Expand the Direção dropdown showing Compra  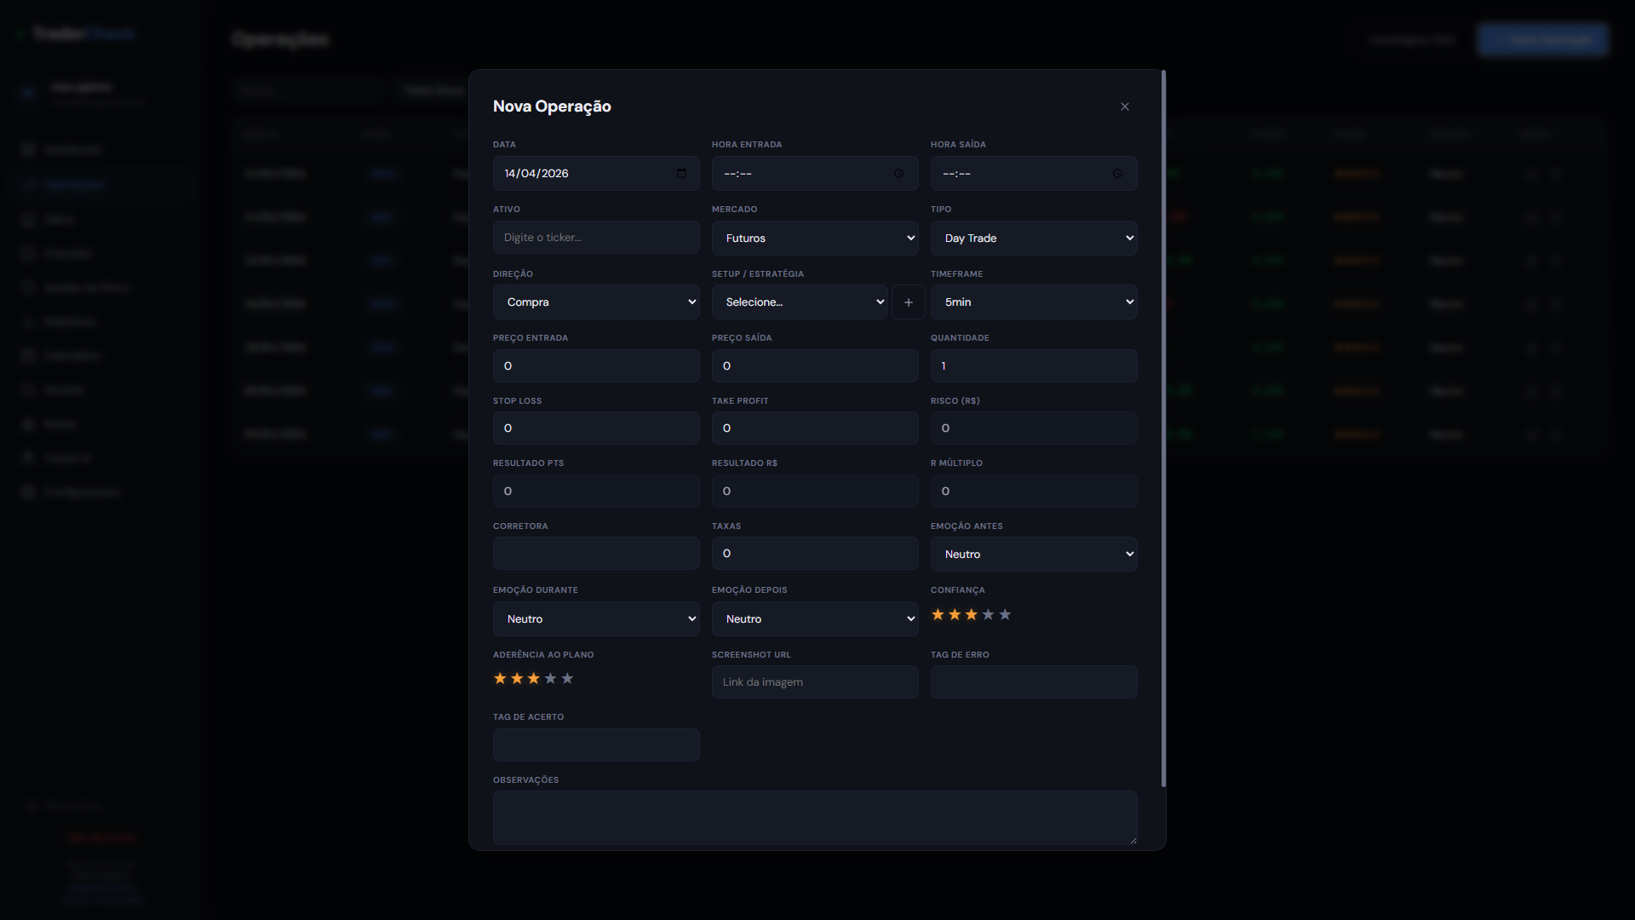coord(595,302)
